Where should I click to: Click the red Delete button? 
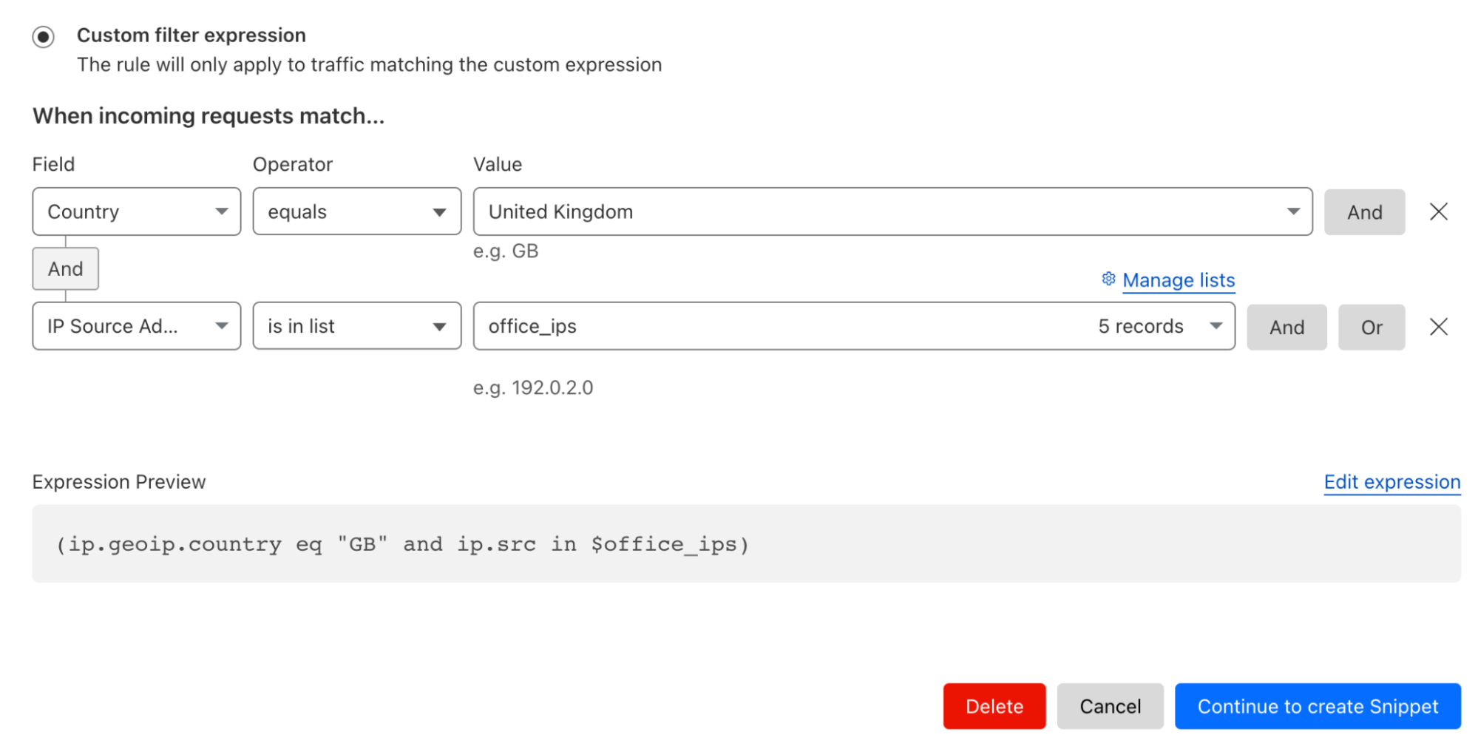(994, 707)
